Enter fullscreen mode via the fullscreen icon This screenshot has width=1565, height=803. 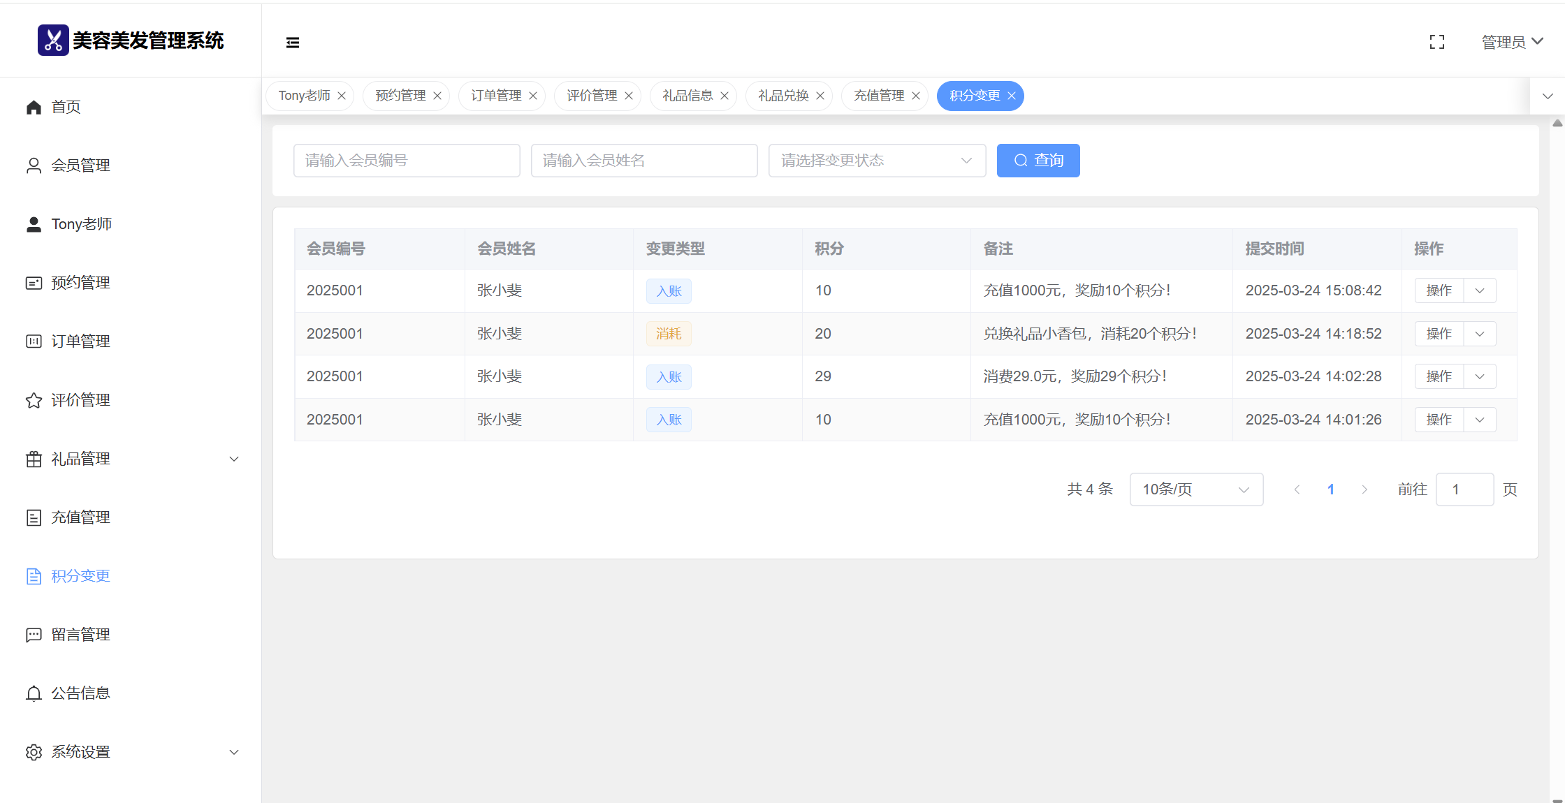coord(1437,43)
